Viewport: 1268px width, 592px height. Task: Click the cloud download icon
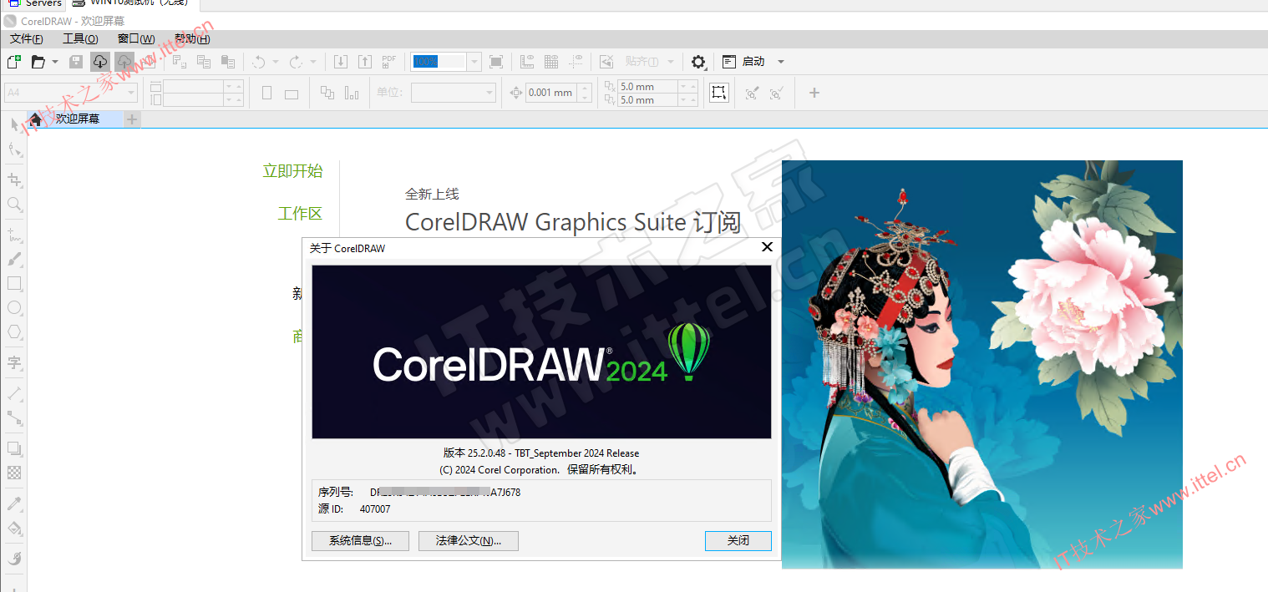[100, 62]
